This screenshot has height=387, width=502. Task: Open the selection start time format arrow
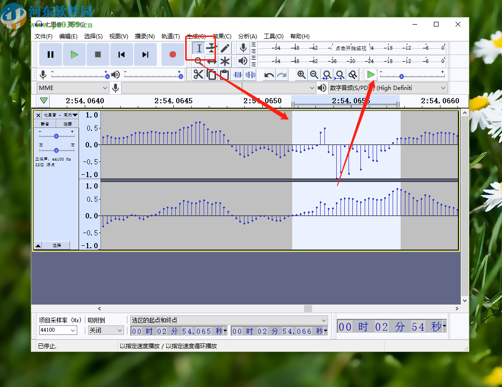click(225, 330)
